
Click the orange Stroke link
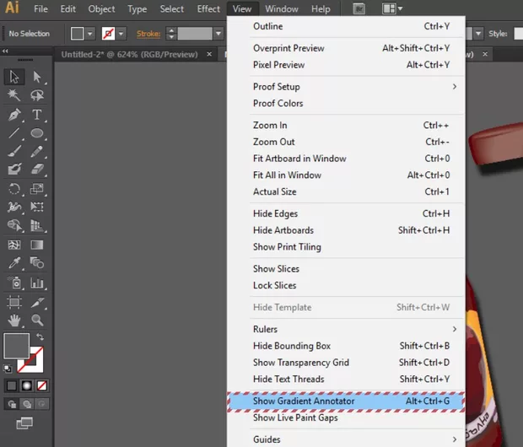point(147,34)
